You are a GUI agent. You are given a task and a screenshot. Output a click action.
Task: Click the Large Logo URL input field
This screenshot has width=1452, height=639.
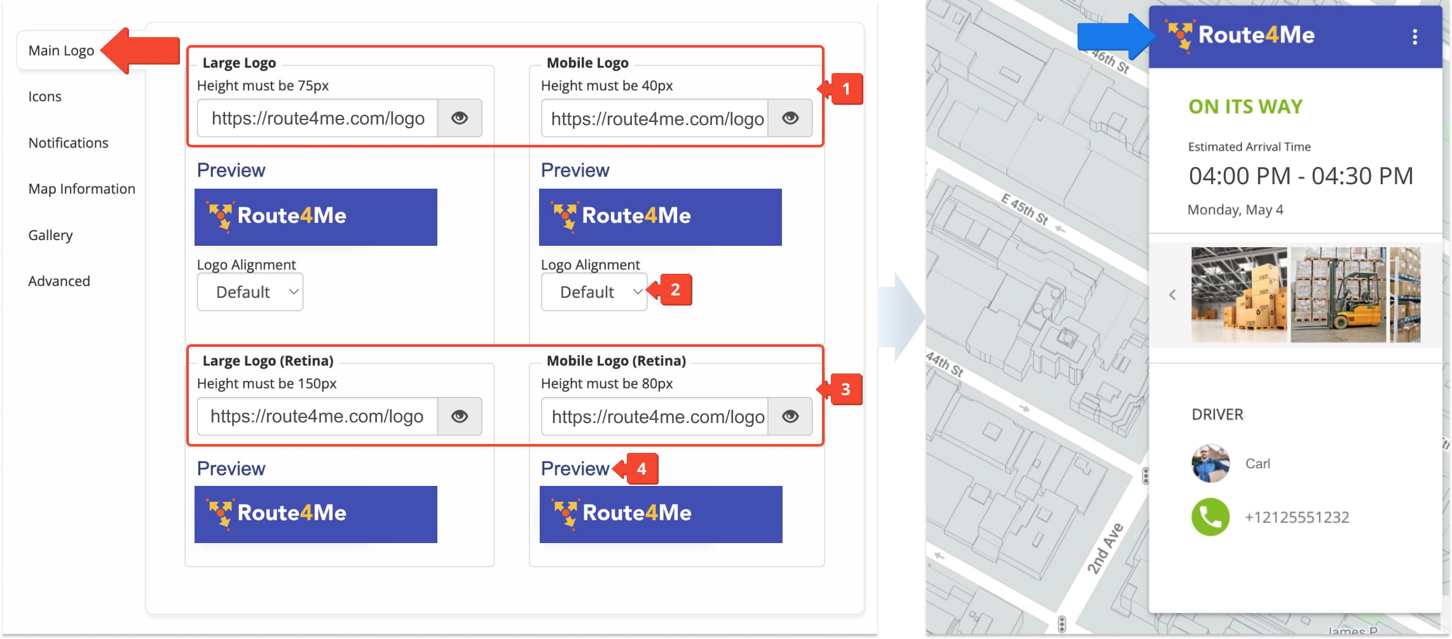click(317, 118)
